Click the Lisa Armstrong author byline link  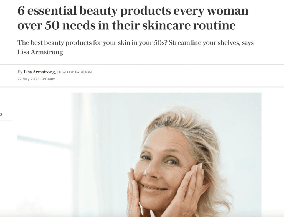coord(39,72)
